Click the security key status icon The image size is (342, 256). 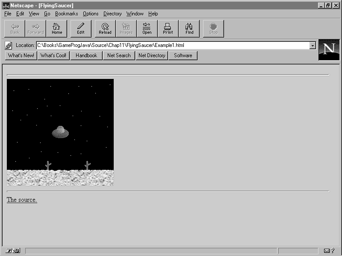[x=13, y=251]
